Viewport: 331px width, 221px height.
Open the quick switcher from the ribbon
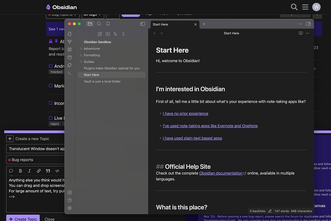pos(69,34)
